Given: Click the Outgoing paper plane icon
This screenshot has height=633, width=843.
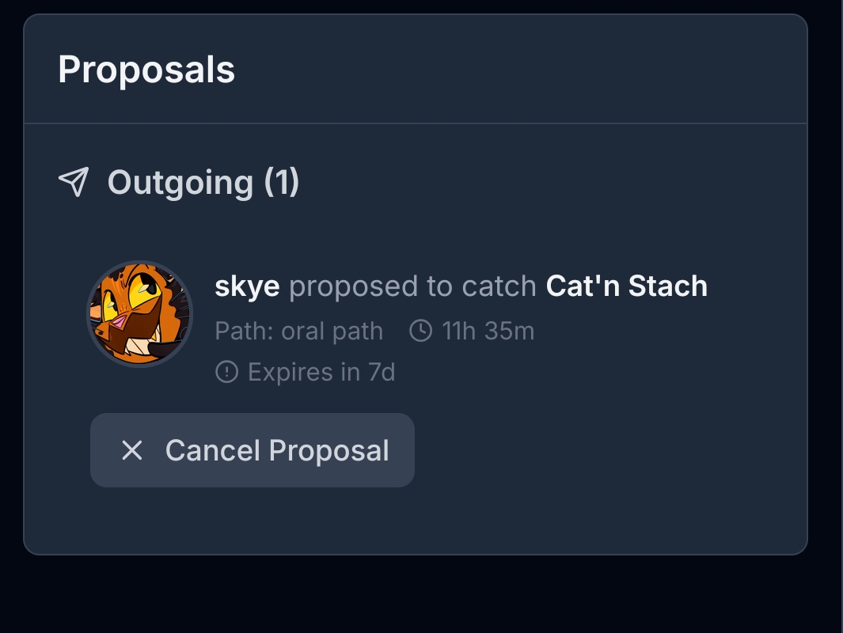Looking at the screenshot, I should [x=74, y=182].
